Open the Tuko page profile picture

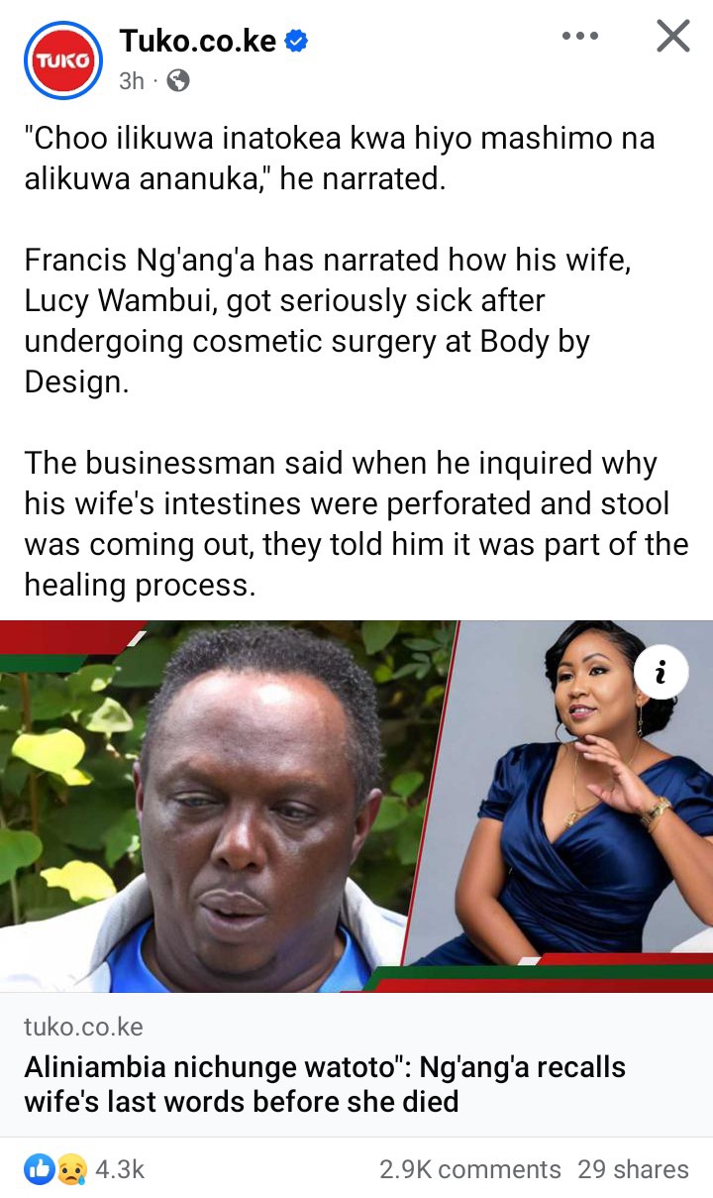coord(63,60)
